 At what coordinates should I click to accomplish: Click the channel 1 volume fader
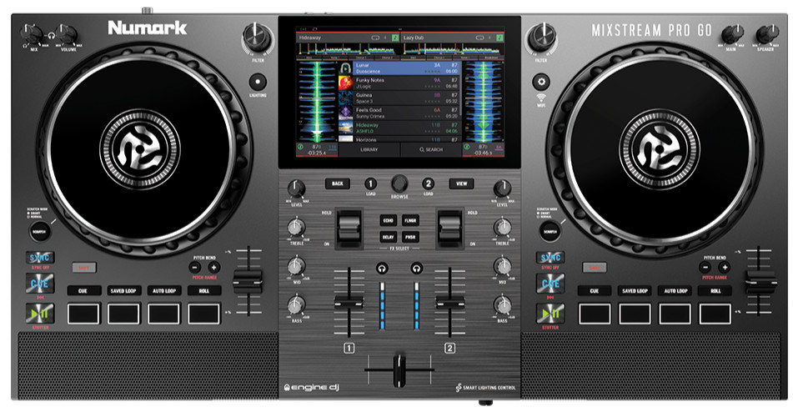349,303
